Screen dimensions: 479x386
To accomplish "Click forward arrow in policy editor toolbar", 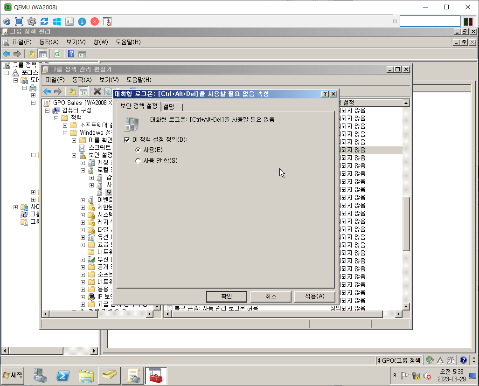I will coord(58,91).
